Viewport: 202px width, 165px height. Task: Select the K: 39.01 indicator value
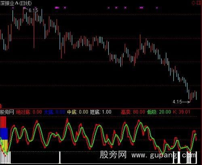[x=181, y=112]
